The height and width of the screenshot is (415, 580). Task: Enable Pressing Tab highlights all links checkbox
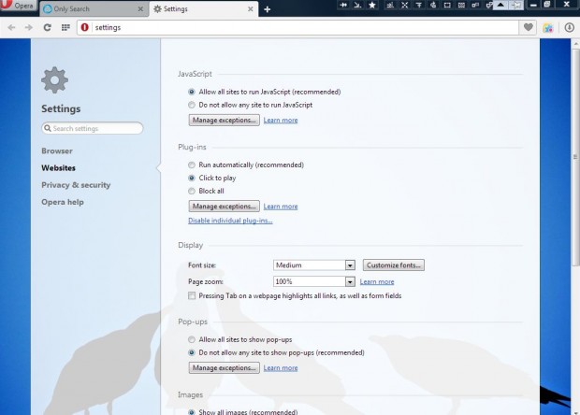(192, 295)
